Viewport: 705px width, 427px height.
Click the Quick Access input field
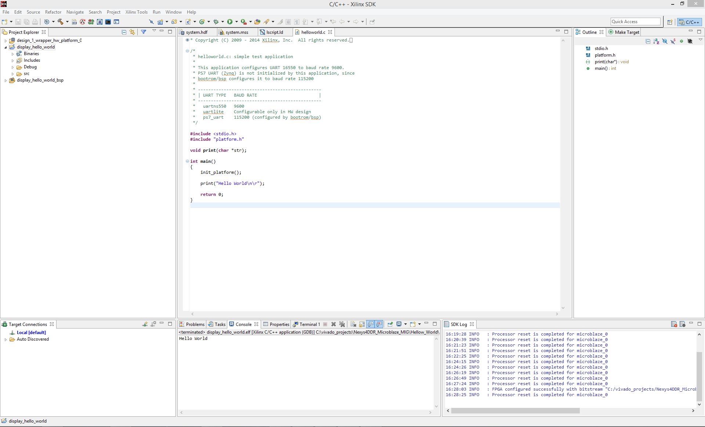point(635,22)
